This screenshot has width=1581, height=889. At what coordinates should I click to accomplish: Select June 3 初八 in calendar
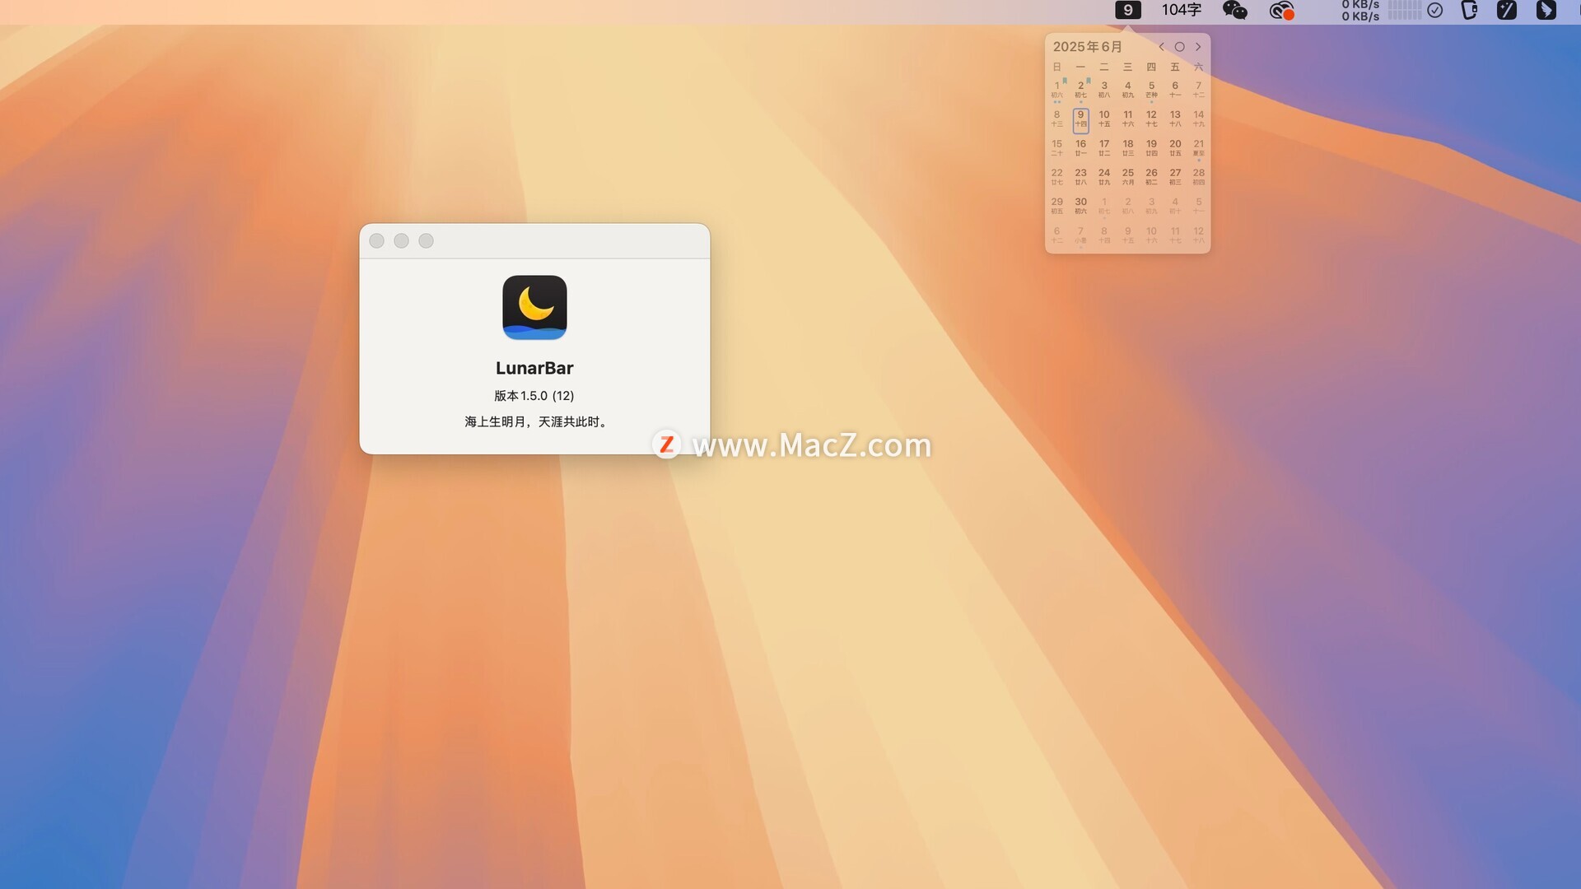1104,90
